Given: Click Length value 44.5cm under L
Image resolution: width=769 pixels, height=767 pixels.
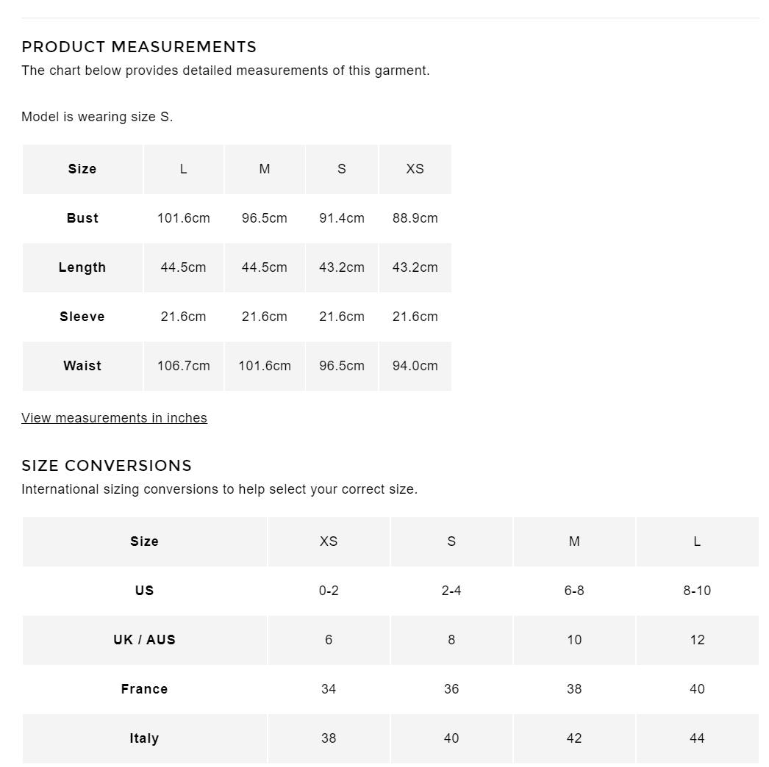Looking at the screenshot, I should point(183,267).
